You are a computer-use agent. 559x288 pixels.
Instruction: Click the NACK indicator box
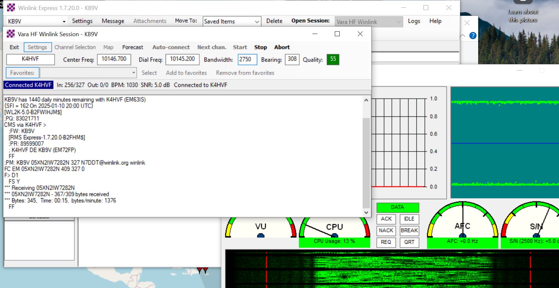(x=386, y=230)
